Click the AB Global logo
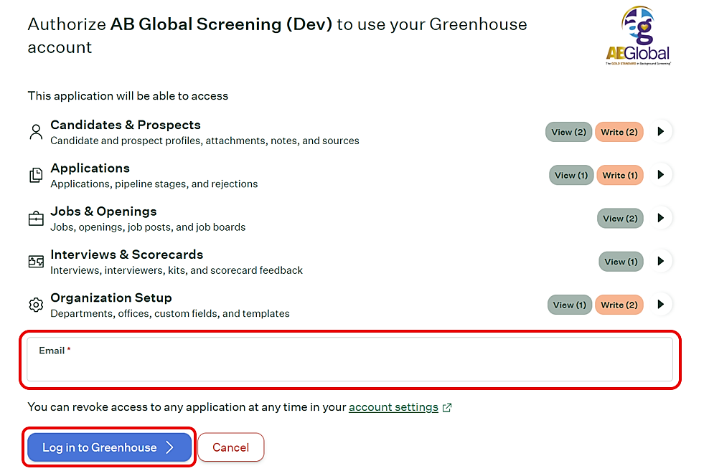 (x=638, y=36)
